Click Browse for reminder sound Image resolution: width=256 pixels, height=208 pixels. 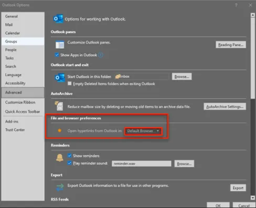[x=184, y=164]
